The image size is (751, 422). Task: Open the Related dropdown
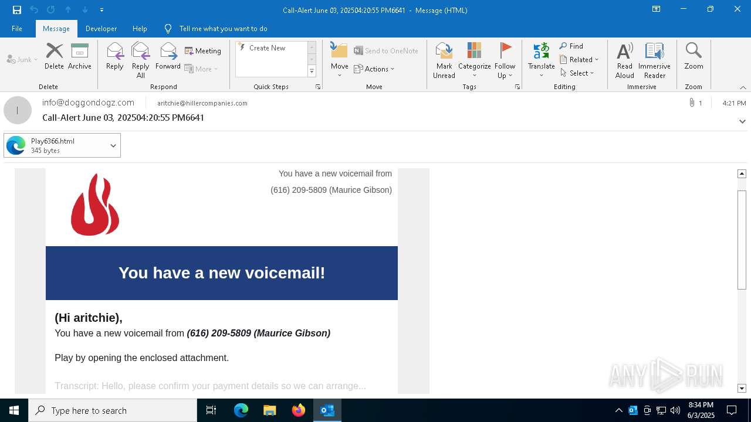(579, 60)
